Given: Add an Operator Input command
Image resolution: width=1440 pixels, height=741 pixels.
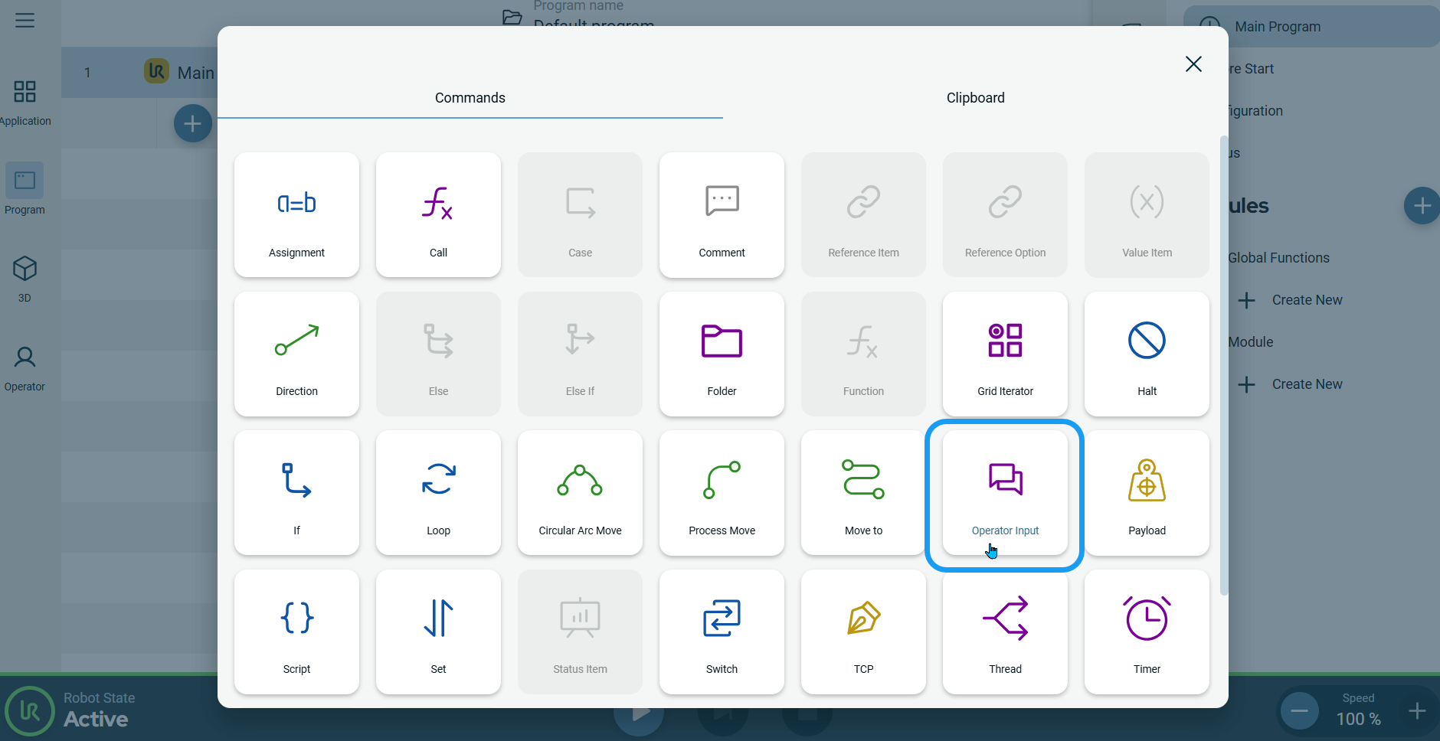Looking at the screenshot, I should click(x=1005, y=493).
